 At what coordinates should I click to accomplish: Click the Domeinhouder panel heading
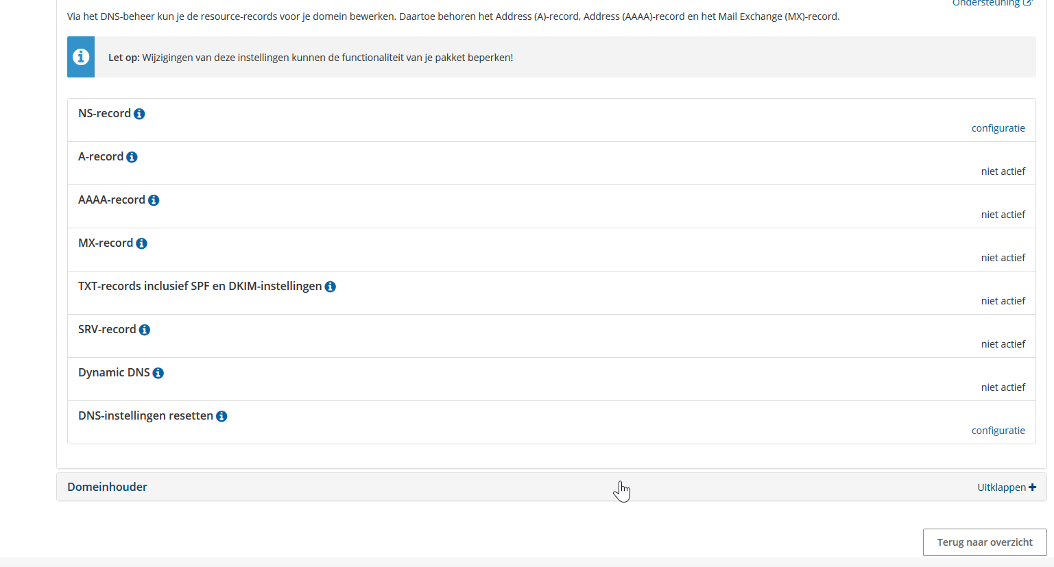tap(107, 487)
